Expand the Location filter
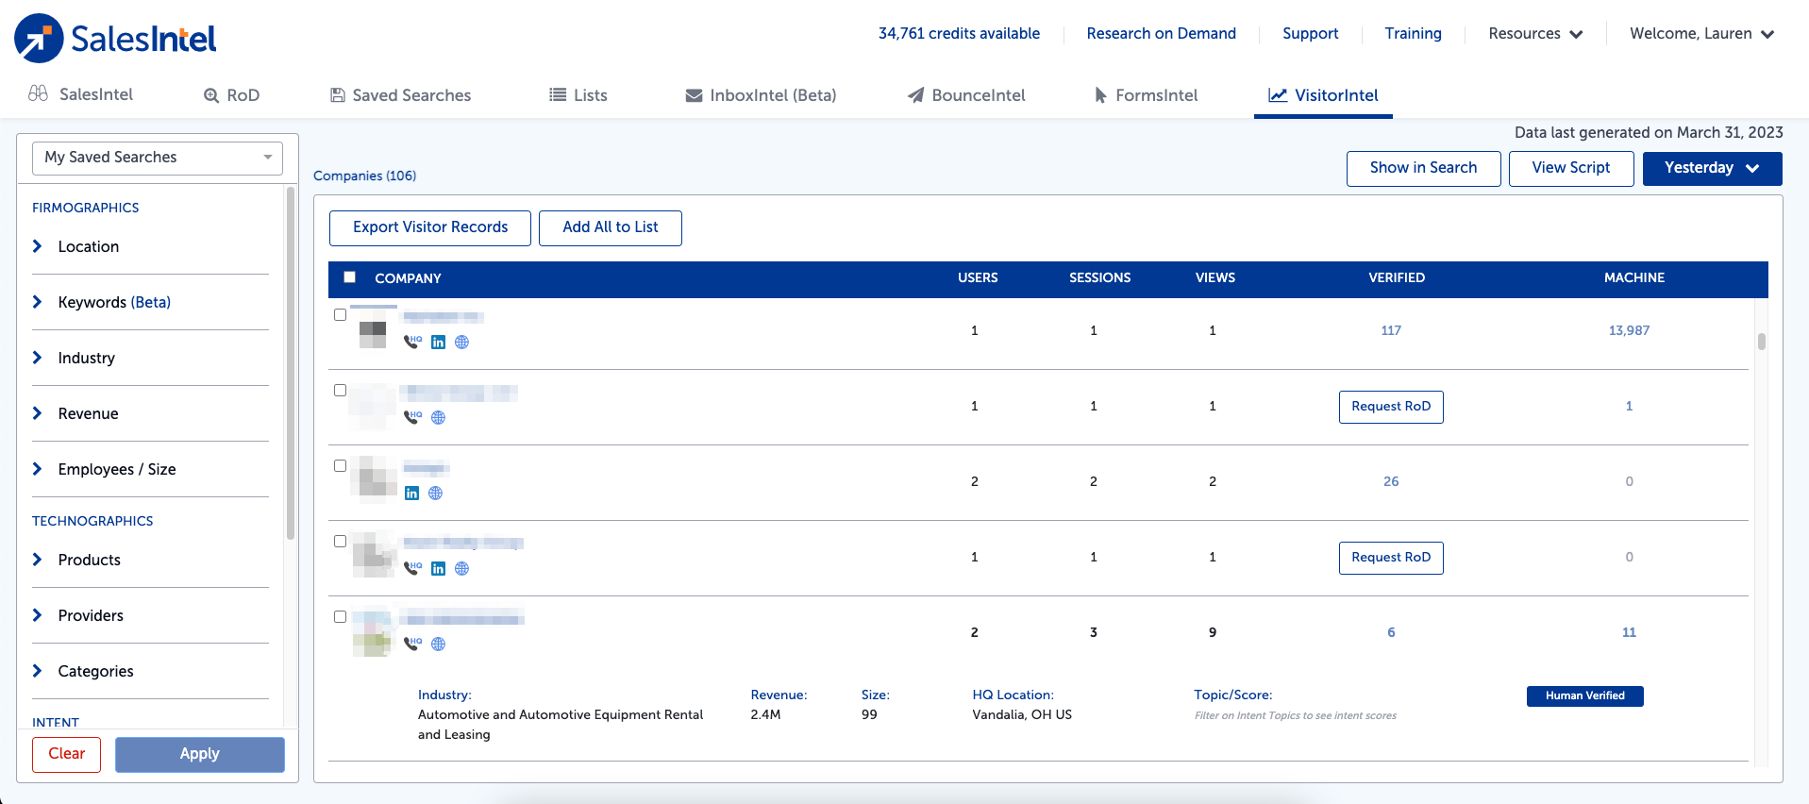The image size is (1809, 804). click(150, 246)
